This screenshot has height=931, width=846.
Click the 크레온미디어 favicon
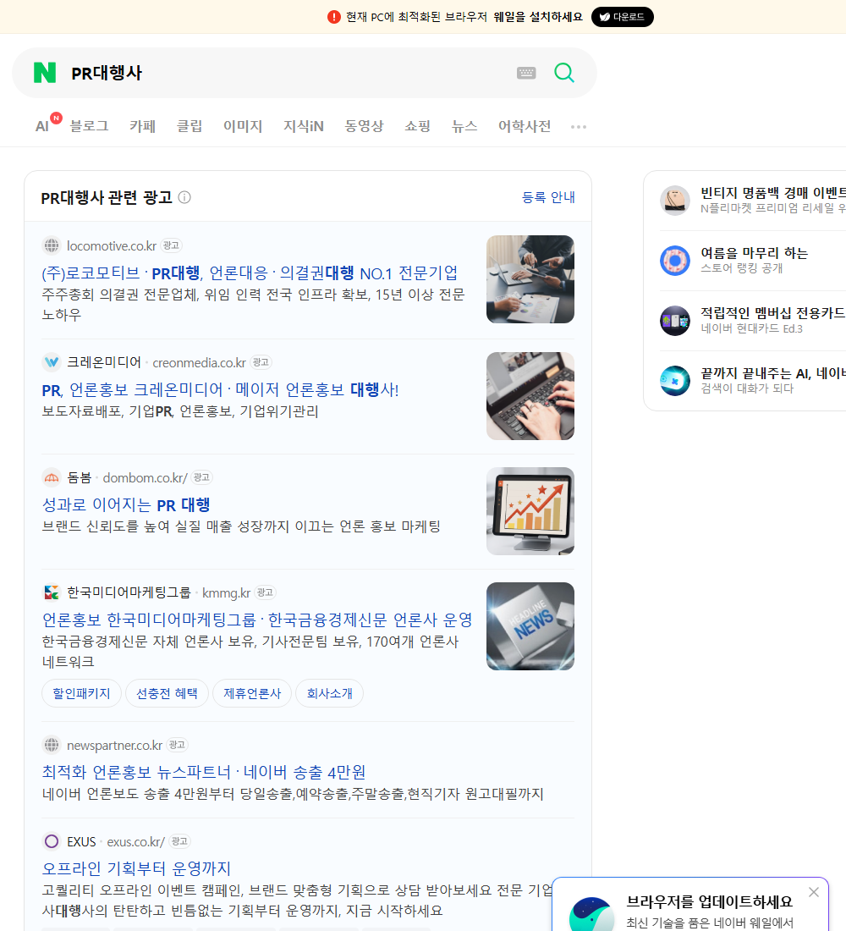[x=52, y=361]
